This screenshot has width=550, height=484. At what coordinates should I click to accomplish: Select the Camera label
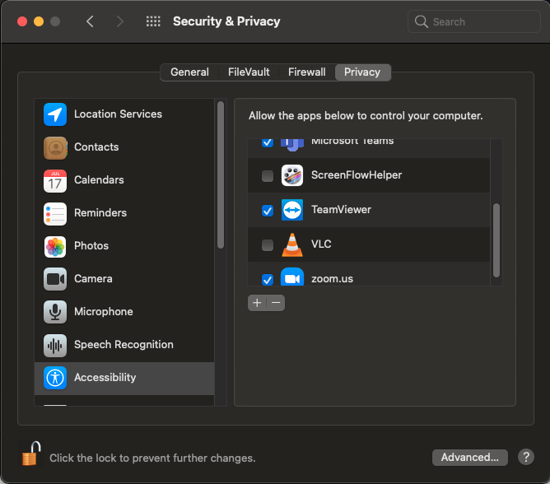click(93, 279)
